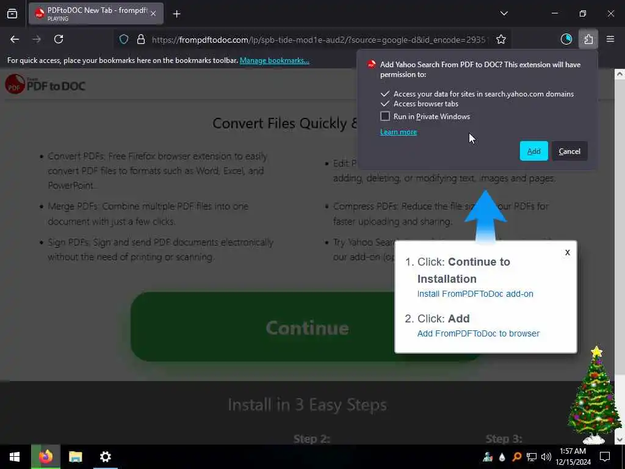Select the PDFtoDOC New Tab tab
625x469 pixels.
click(x=96, y=13)
